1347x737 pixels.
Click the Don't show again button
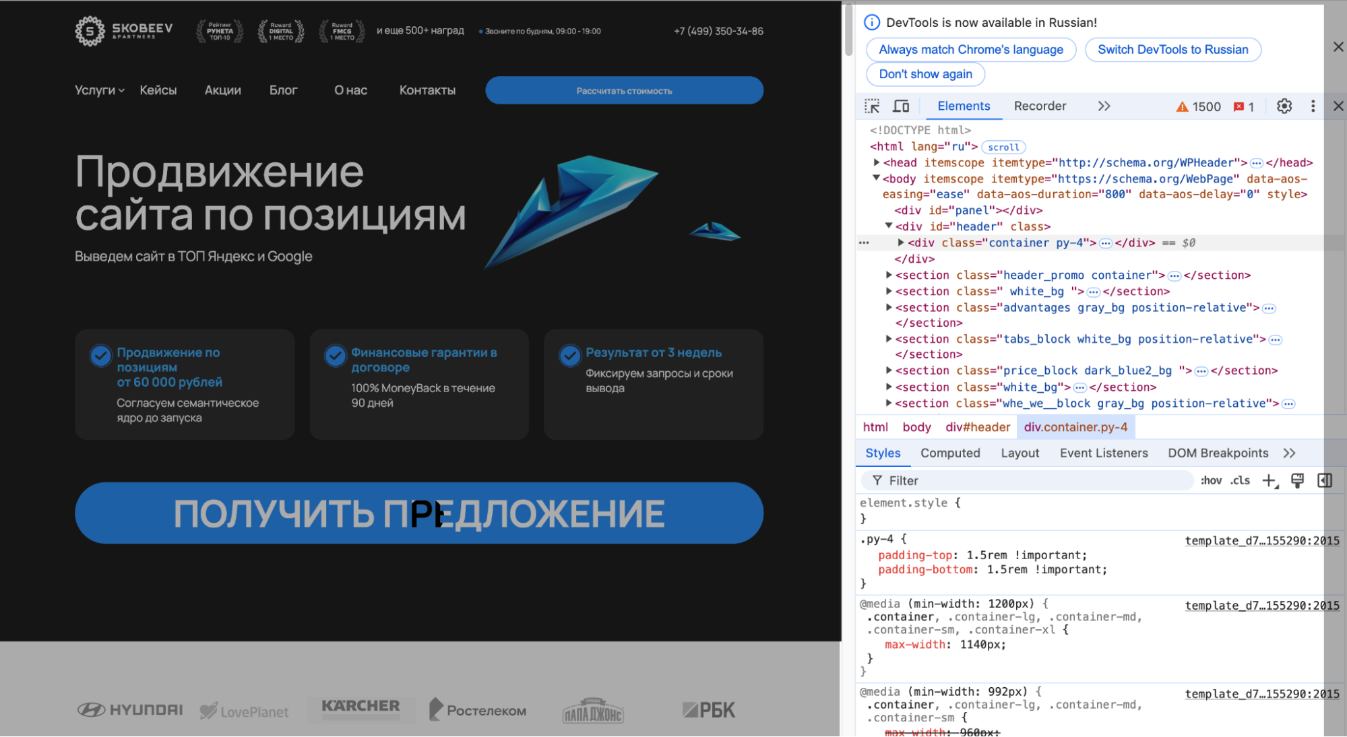coord(925,74)
